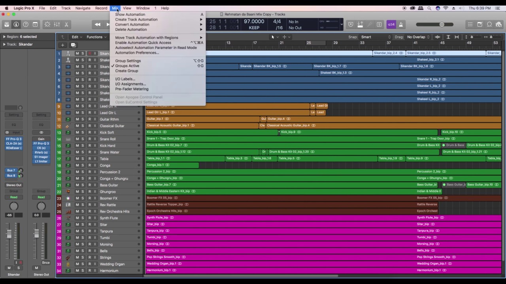Click the Classical Guitar track instrument icon
The height and width of the screenshot is (284, 506).
[68, 126]
